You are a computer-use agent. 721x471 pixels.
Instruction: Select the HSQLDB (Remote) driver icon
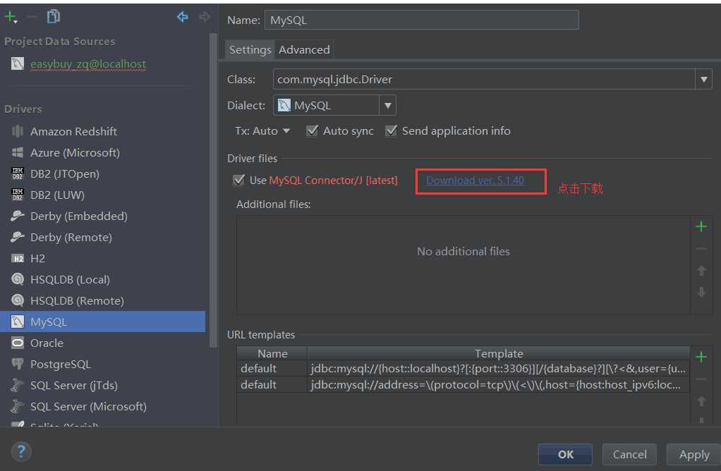(x=18, y=300)
